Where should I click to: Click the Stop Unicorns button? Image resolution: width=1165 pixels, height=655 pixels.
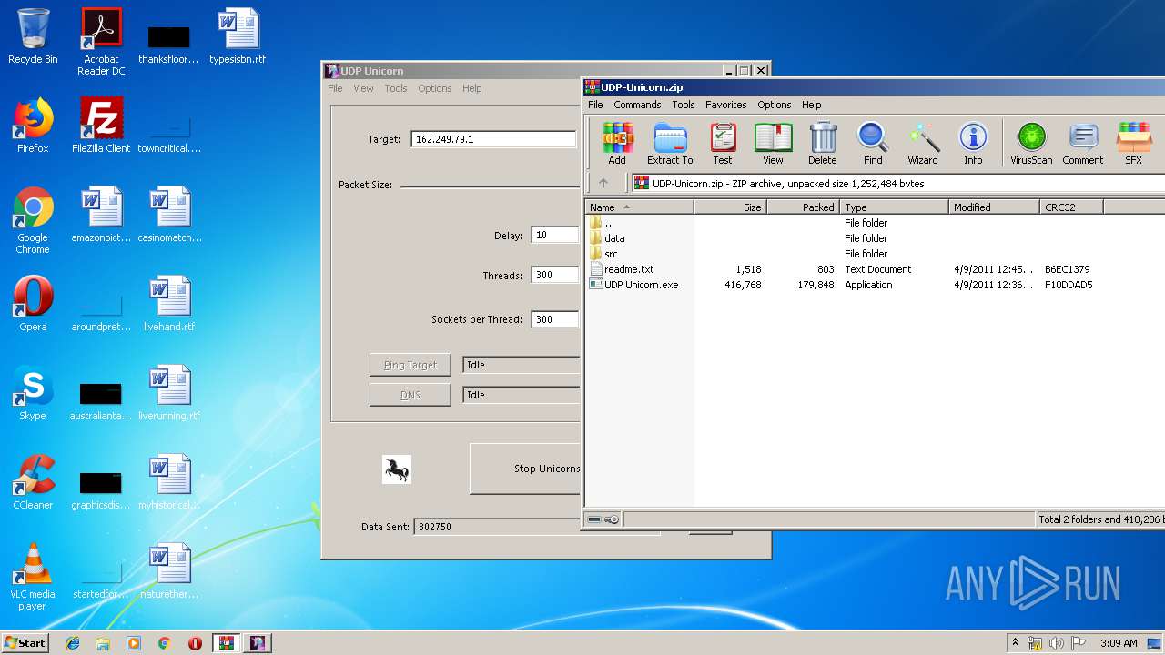pos(525,469)
